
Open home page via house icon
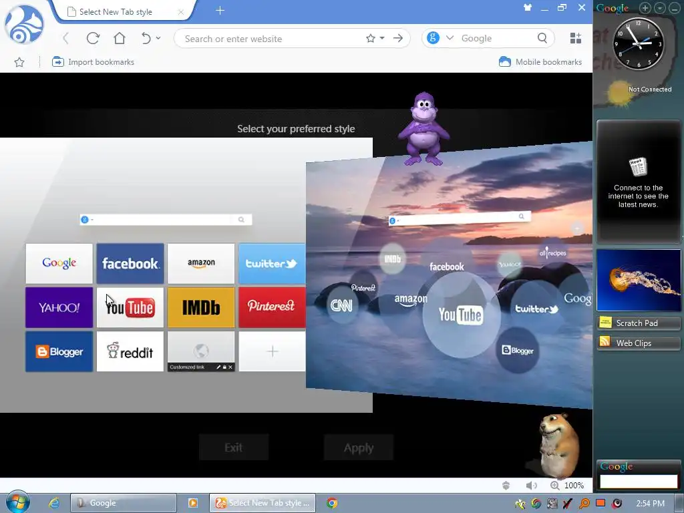click(120, 38)
